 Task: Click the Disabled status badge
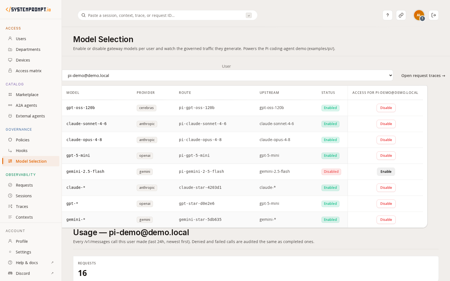click(x=331, y=172)
